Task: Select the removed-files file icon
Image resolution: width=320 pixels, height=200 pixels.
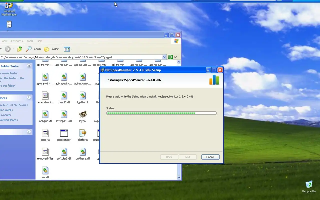Action: point(45,152)
